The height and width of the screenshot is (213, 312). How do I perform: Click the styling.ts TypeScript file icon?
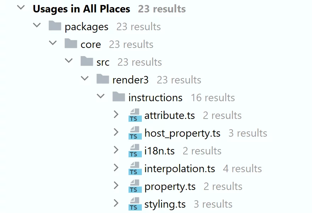[135, 204]
